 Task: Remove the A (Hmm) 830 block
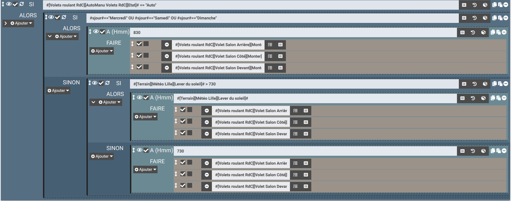pos(504,32)
